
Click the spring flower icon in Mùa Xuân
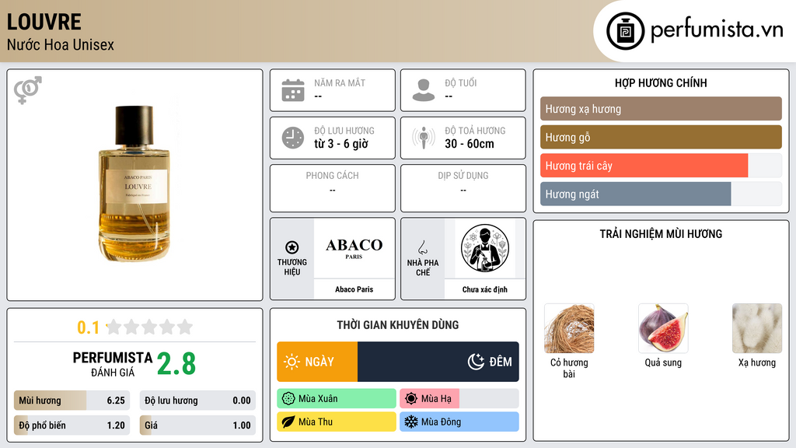click(x=288, y=399)
